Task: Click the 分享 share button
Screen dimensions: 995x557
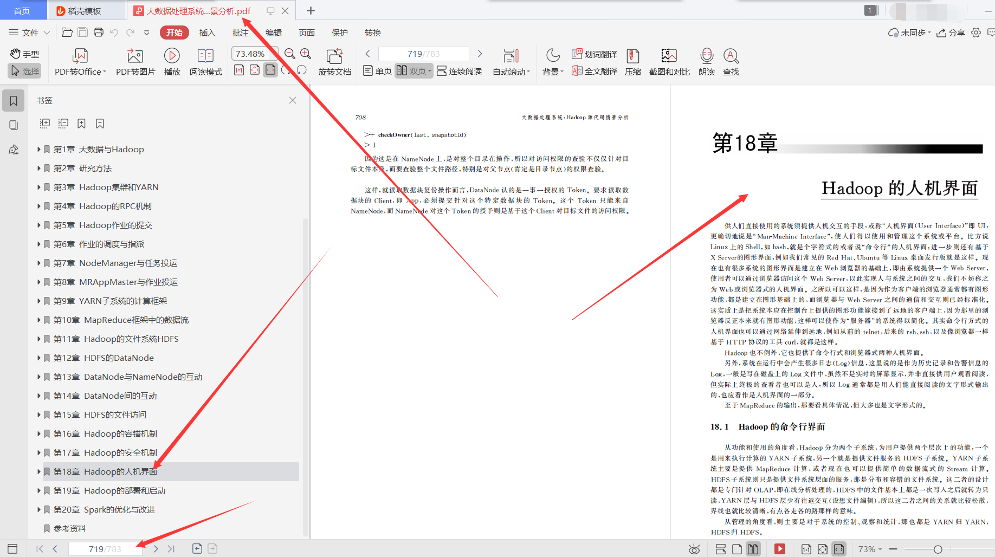Action: point(951,33)
